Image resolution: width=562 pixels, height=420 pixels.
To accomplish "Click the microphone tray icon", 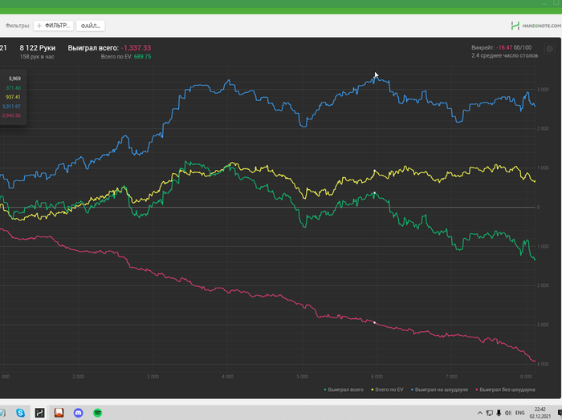I will click(x=499, y=413).
